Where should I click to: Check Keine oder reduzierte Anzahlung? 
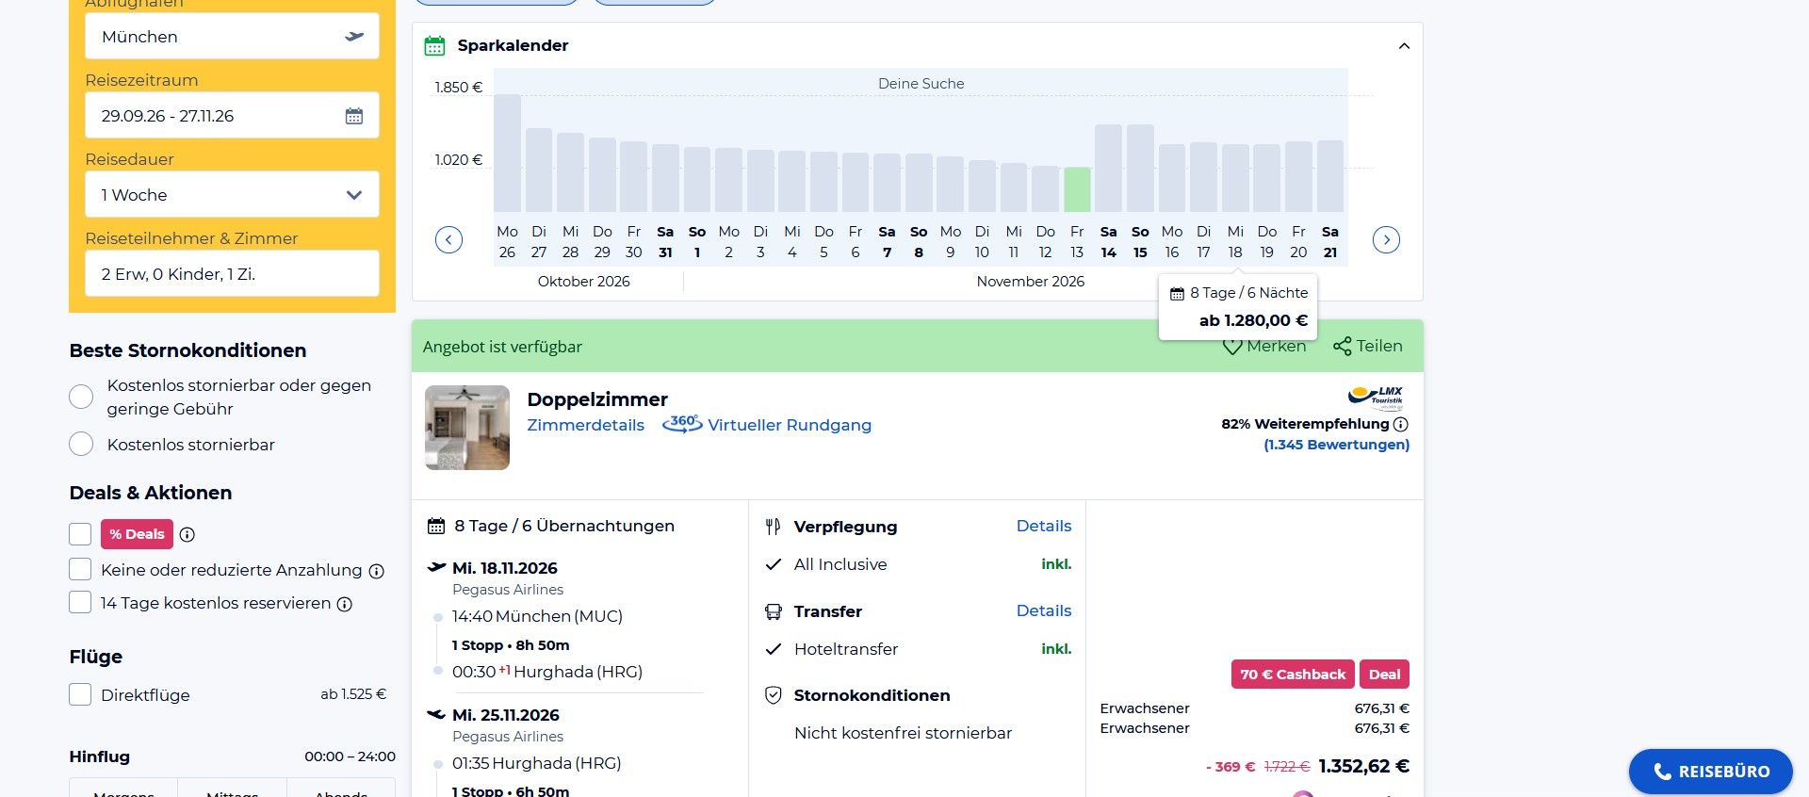80,569
